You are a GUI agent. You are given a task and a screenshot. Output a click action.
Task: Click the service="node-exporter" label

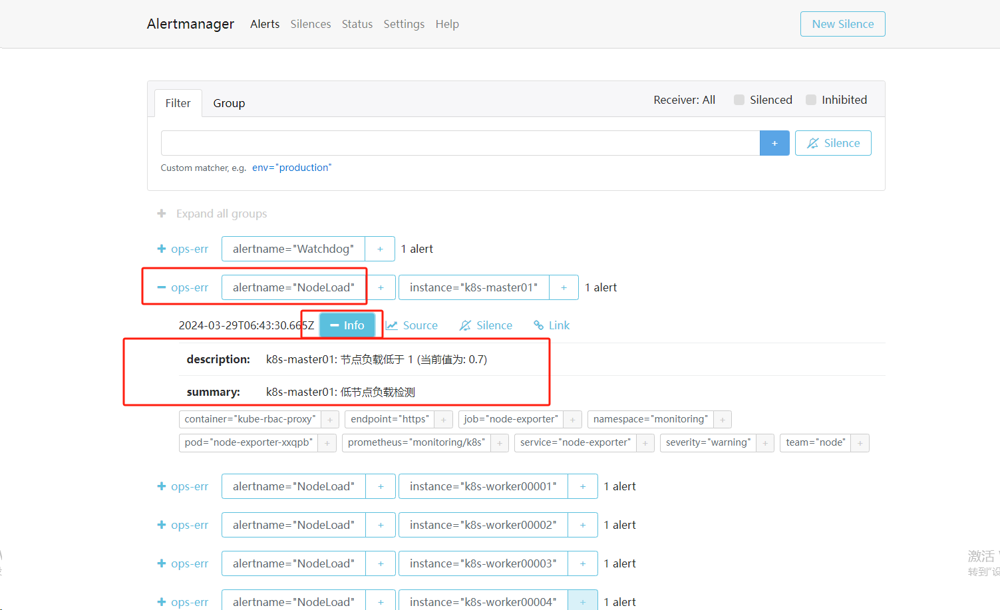click(576, 442)
